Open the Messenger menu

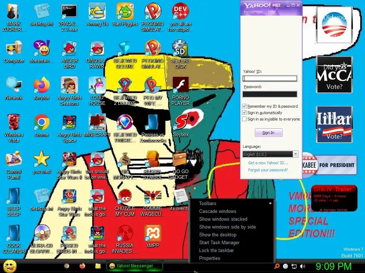click(x=253, y=12)
